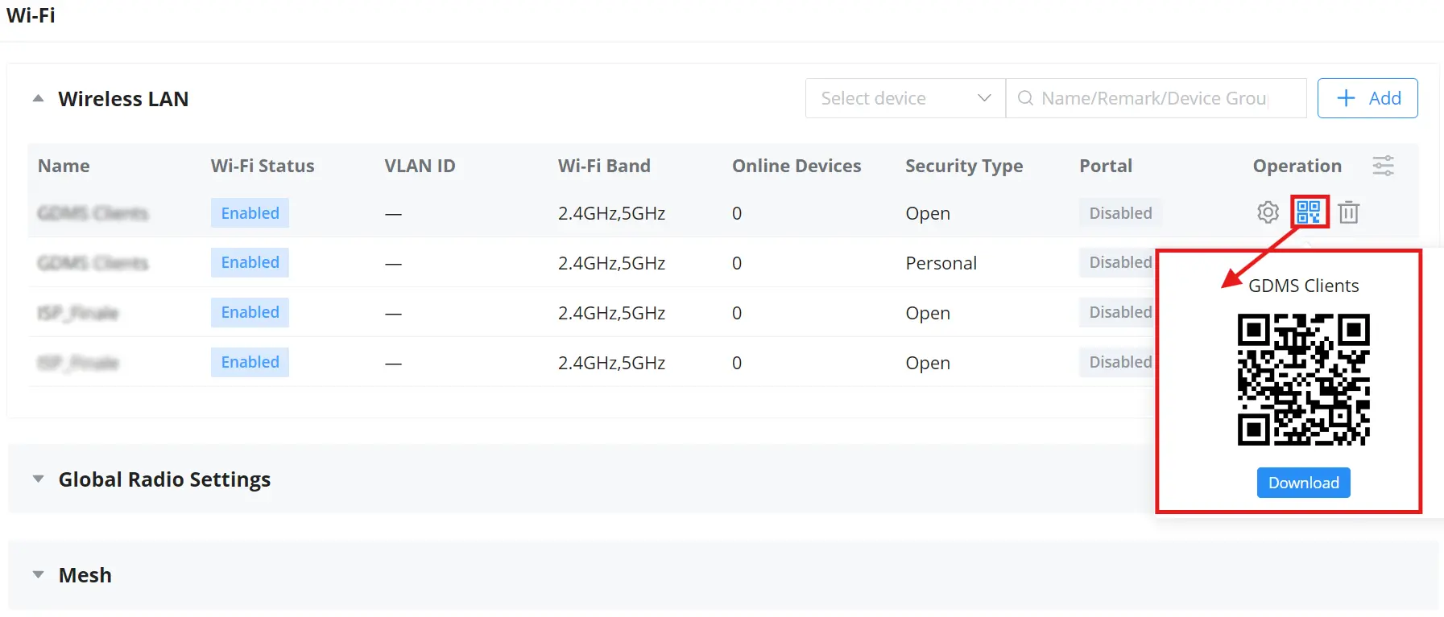Add a new wireless LAN
Viewport: 1444px width, 617px height.
(1367, 98)
